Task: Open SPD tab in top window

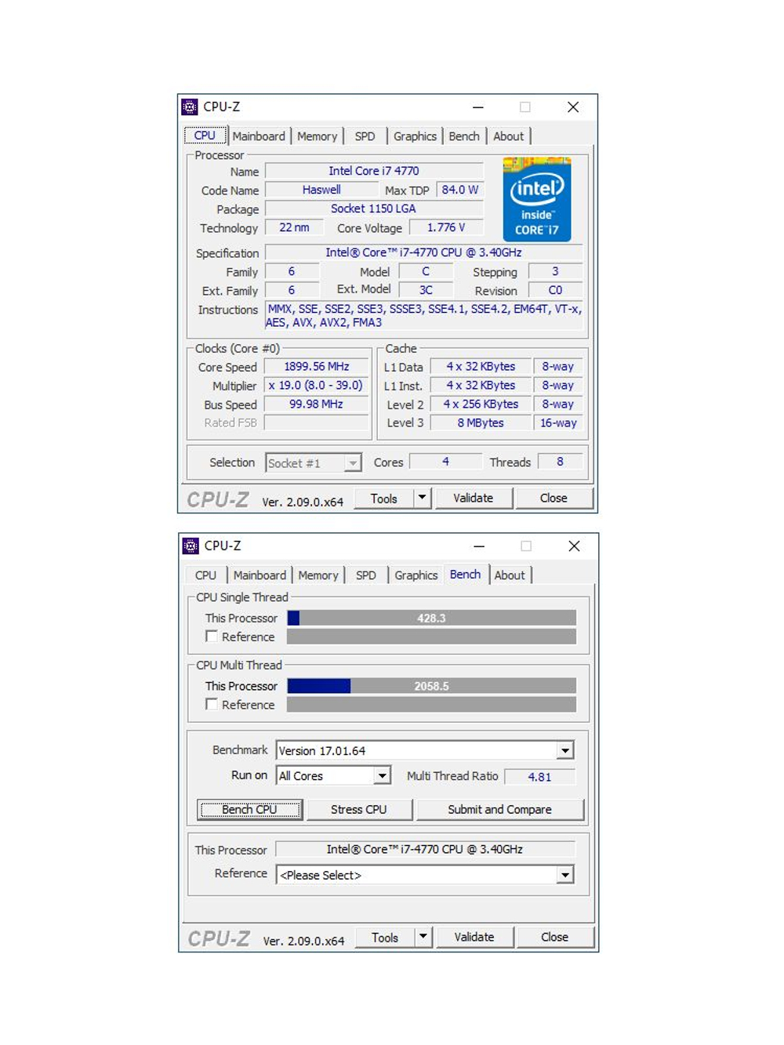Action: pos(365,136)
